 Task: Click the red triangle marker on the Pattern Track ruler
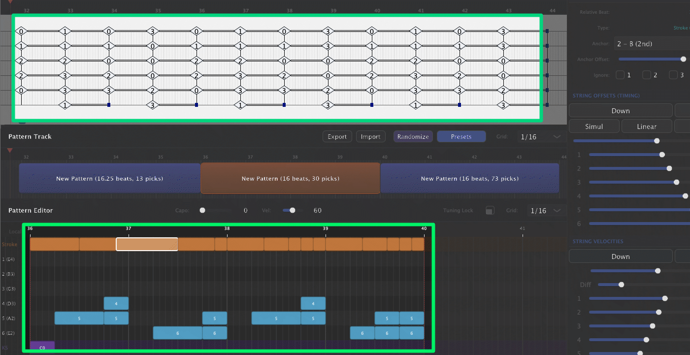9,151
